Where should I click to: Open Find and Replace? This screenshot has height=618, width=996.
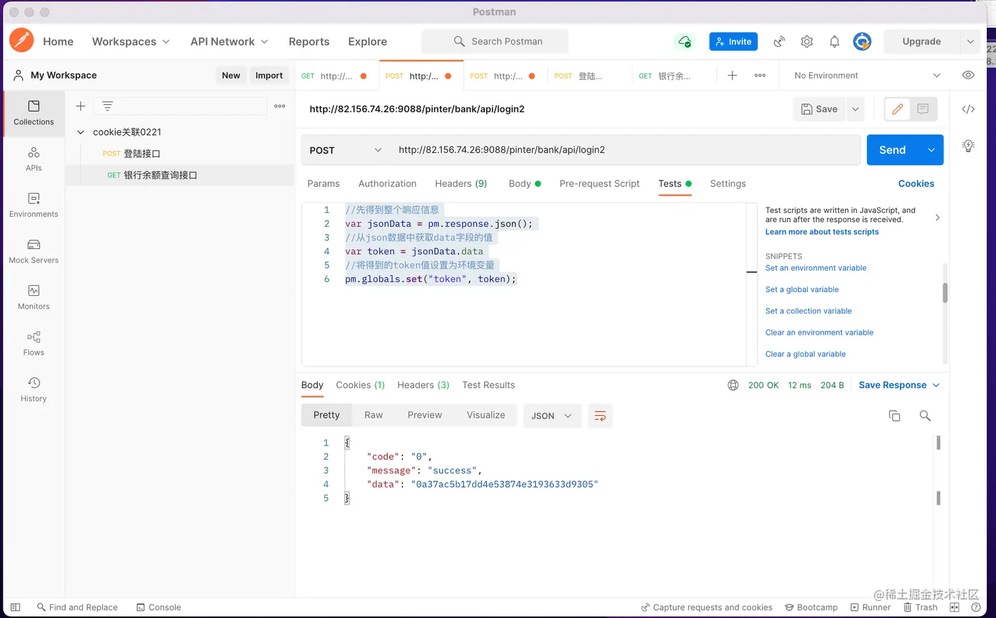[x=77, y=607]
